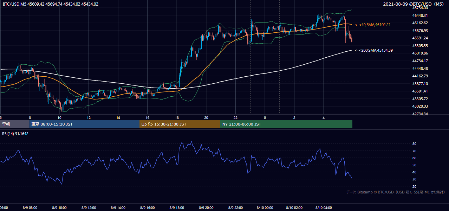Click price axis value 45876.93

(420, 31)
